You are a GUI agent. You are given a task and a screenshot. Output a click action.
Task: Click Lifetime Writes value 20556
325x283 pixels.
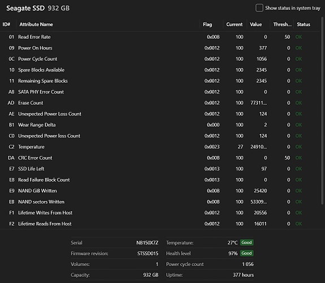pyautogui.click(x=261, y=212)
